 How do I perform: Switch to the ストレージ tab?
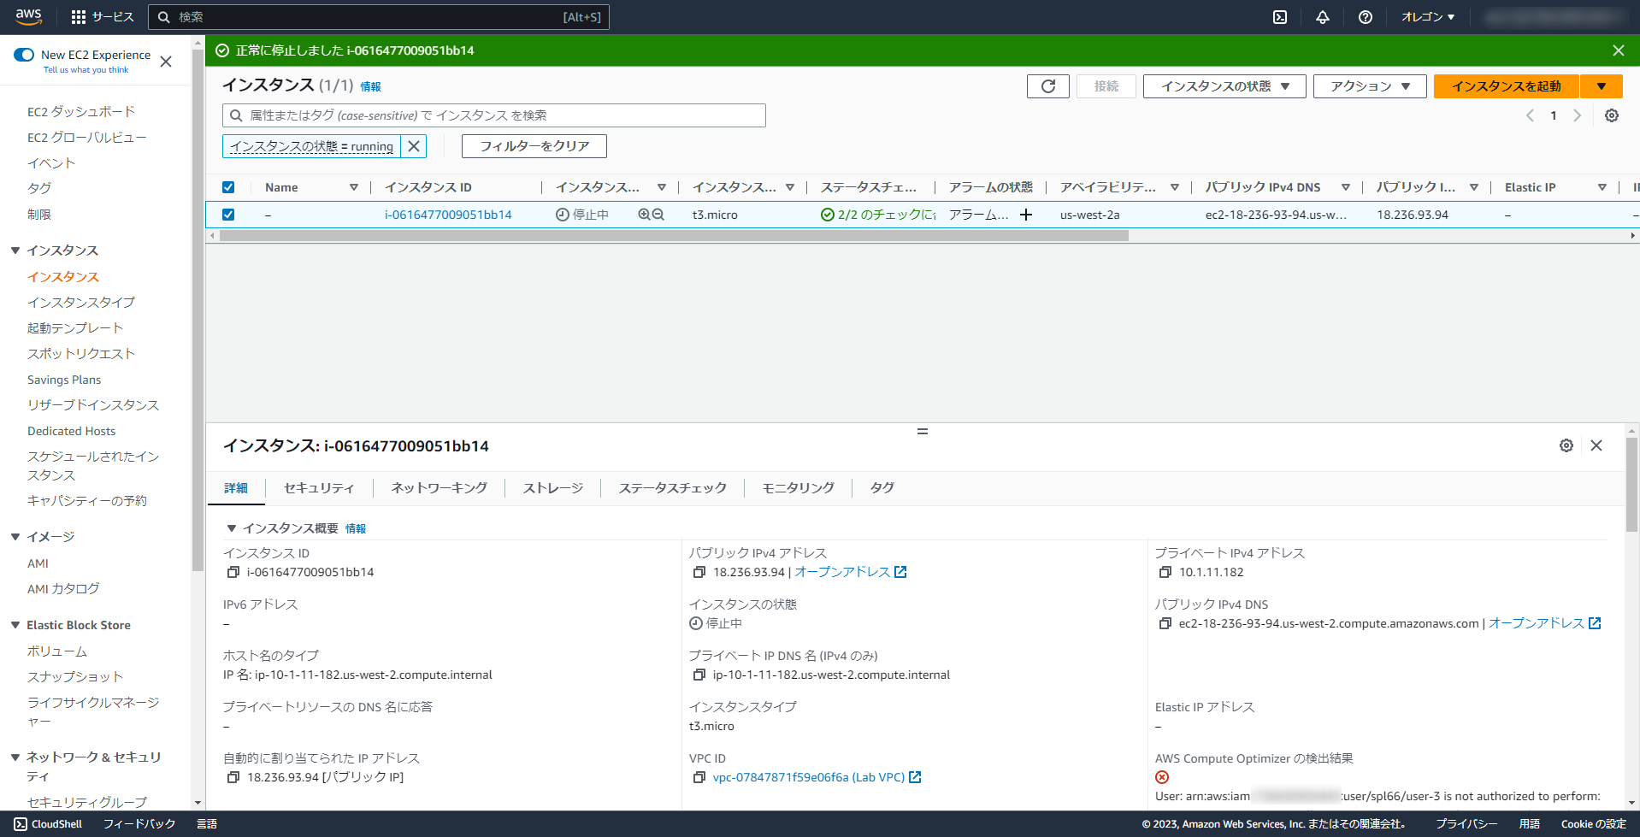click(x=552, y=487)
